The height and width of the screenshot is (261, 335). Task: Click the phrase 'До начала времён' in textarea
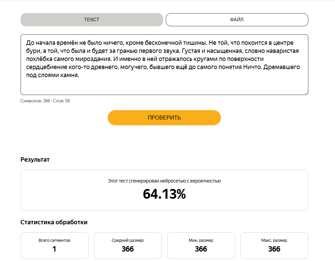point(52,43)
